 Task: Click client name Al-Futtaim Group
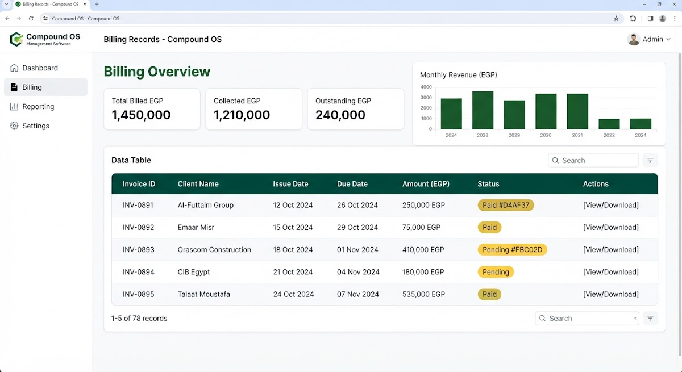(206, 205)
